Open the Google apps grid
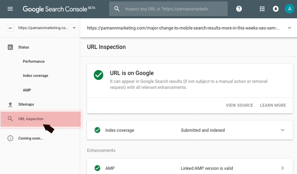 pos(262,9)
